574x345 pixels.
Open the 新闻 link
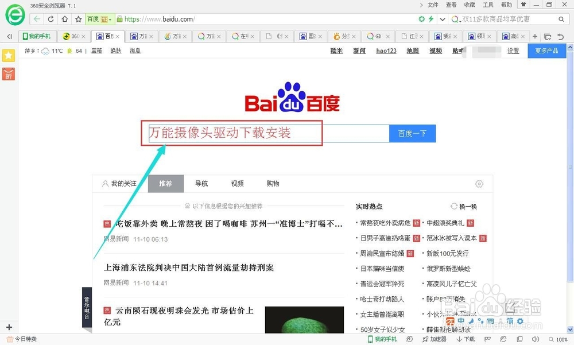359,51
